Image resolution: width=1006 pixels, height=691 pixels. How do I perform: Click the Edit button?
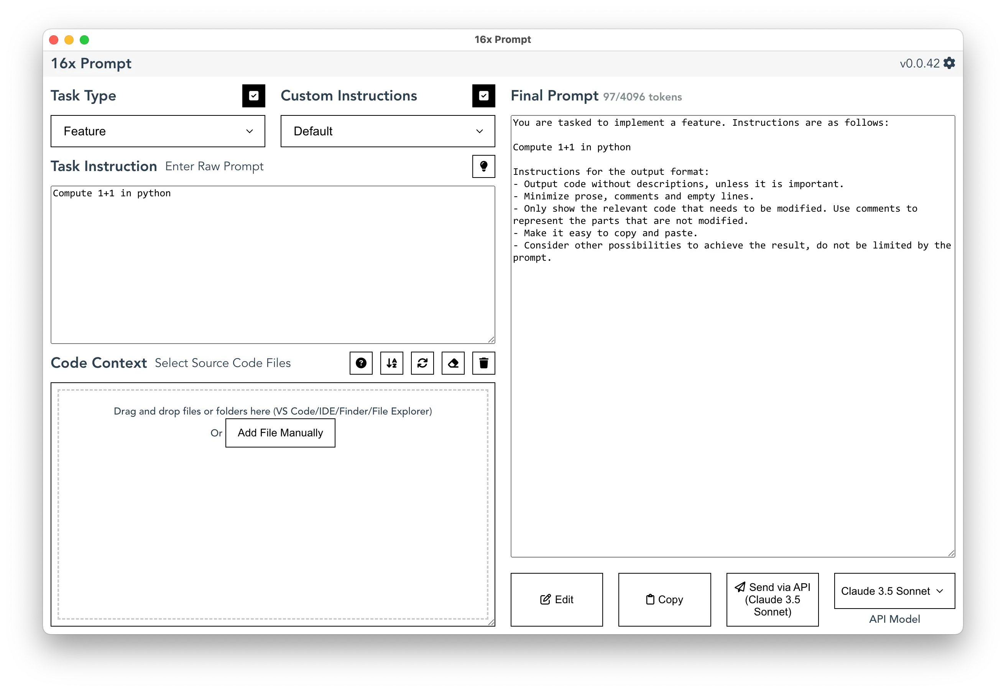point(557,600)
